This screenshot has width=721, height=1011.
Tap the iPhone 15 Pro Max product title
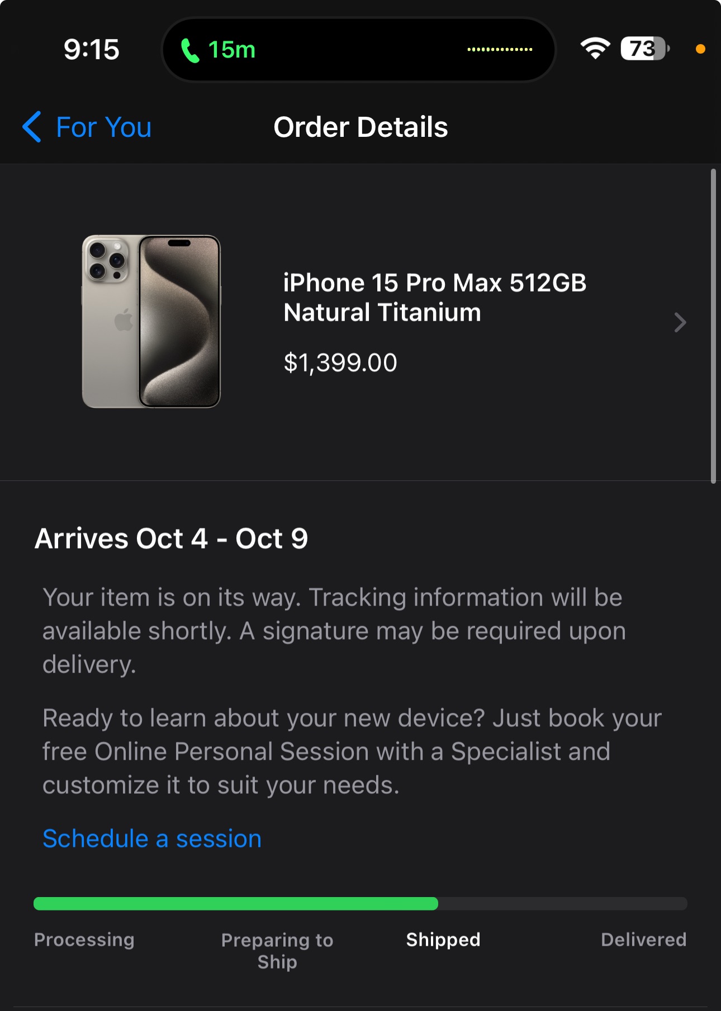point(434,297)
